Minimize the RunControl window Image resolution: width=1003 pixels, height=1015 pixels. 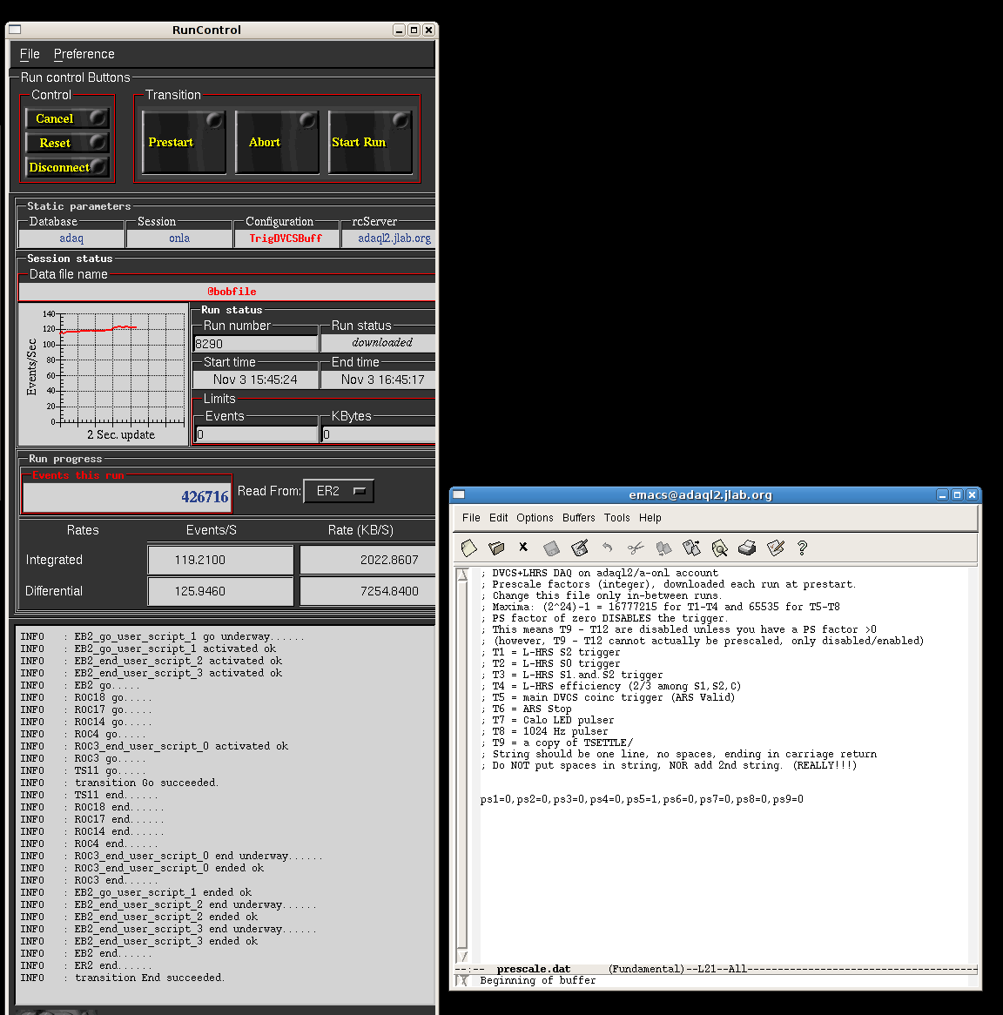[400, 30]
